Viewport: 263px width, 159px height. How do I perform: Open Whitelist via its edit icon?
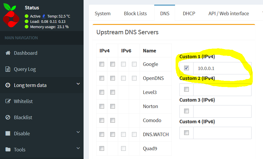click(x=8, y=101)
